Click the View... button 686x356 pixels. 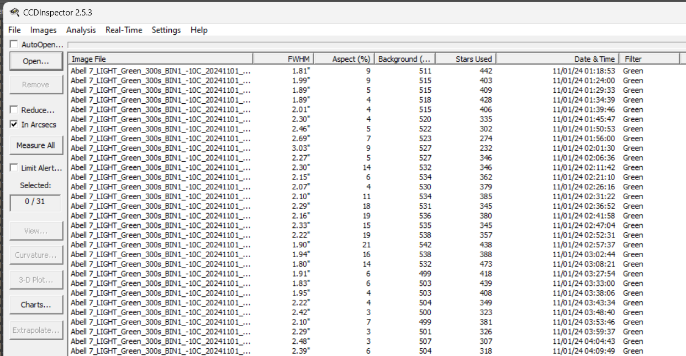[36, 231]
